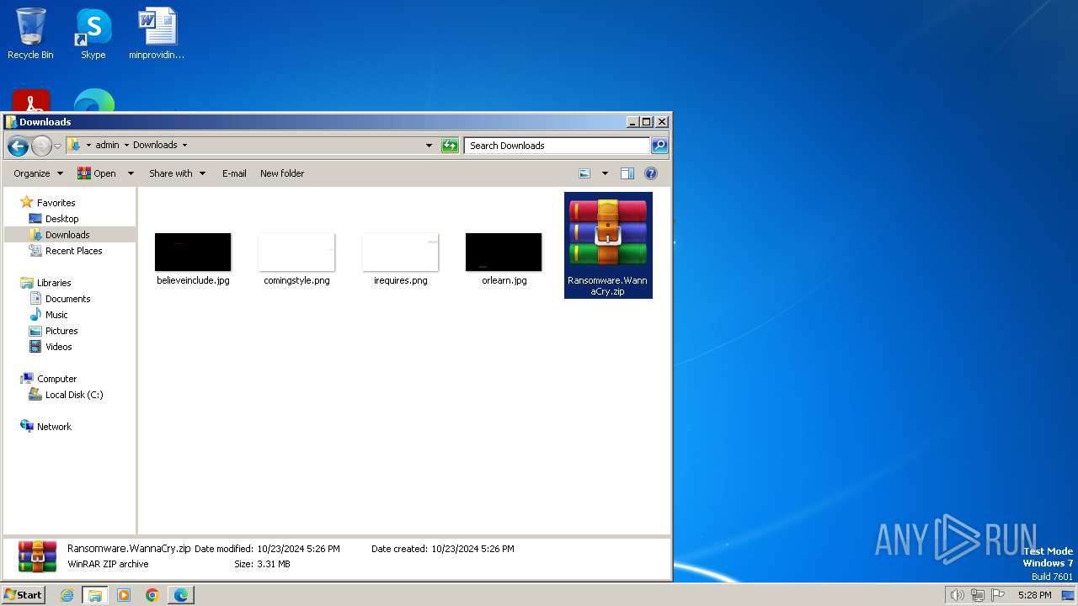The width and height of the screenshot is (1078, 606).
Task: Click the Forward navigation arrow in Explorer
Action: [x=41, y=146]
